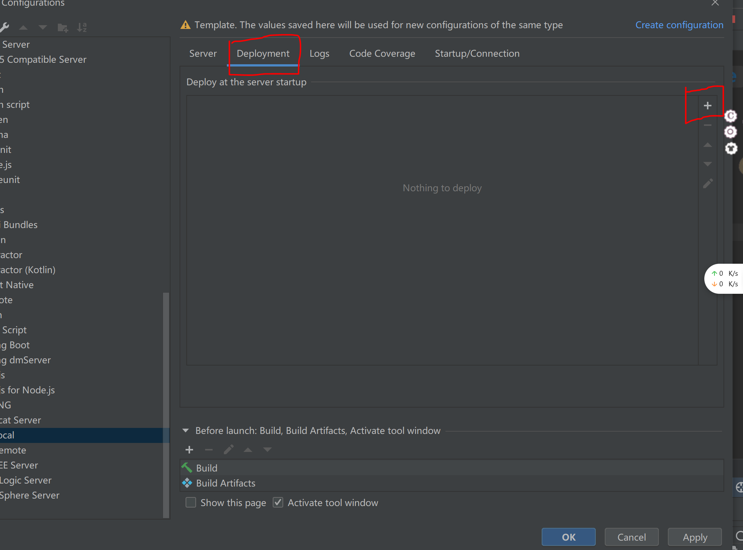Switch to the Server tab
Viewport: 743px width, 550px height.
point(203,54)
